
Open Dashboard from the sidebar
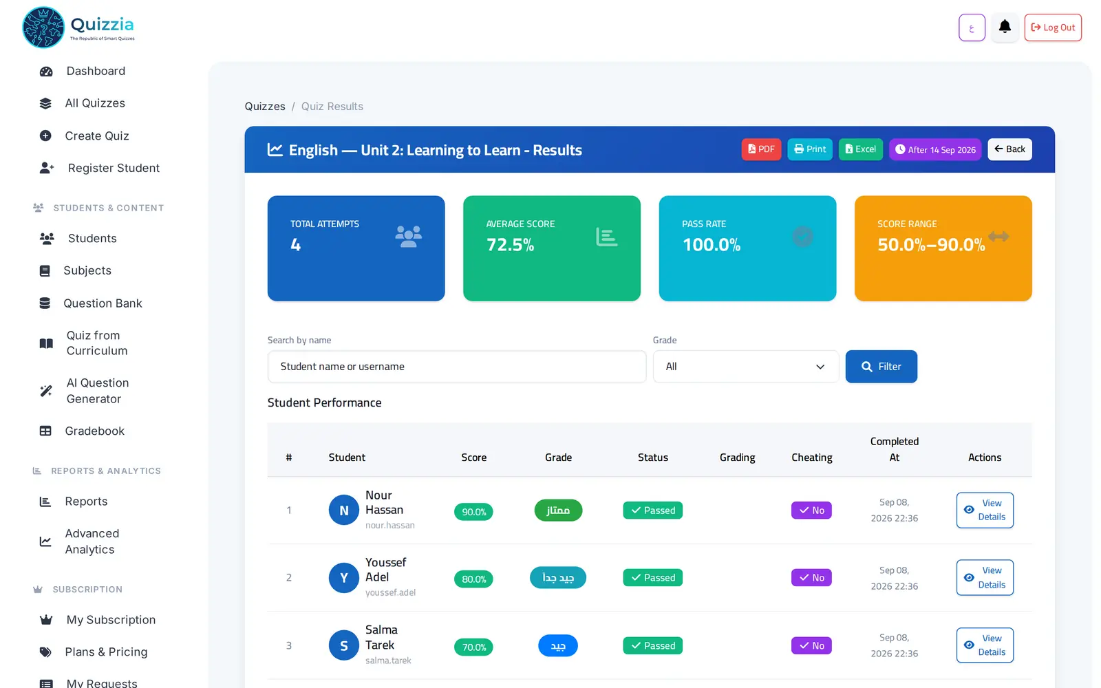[96, 71]
